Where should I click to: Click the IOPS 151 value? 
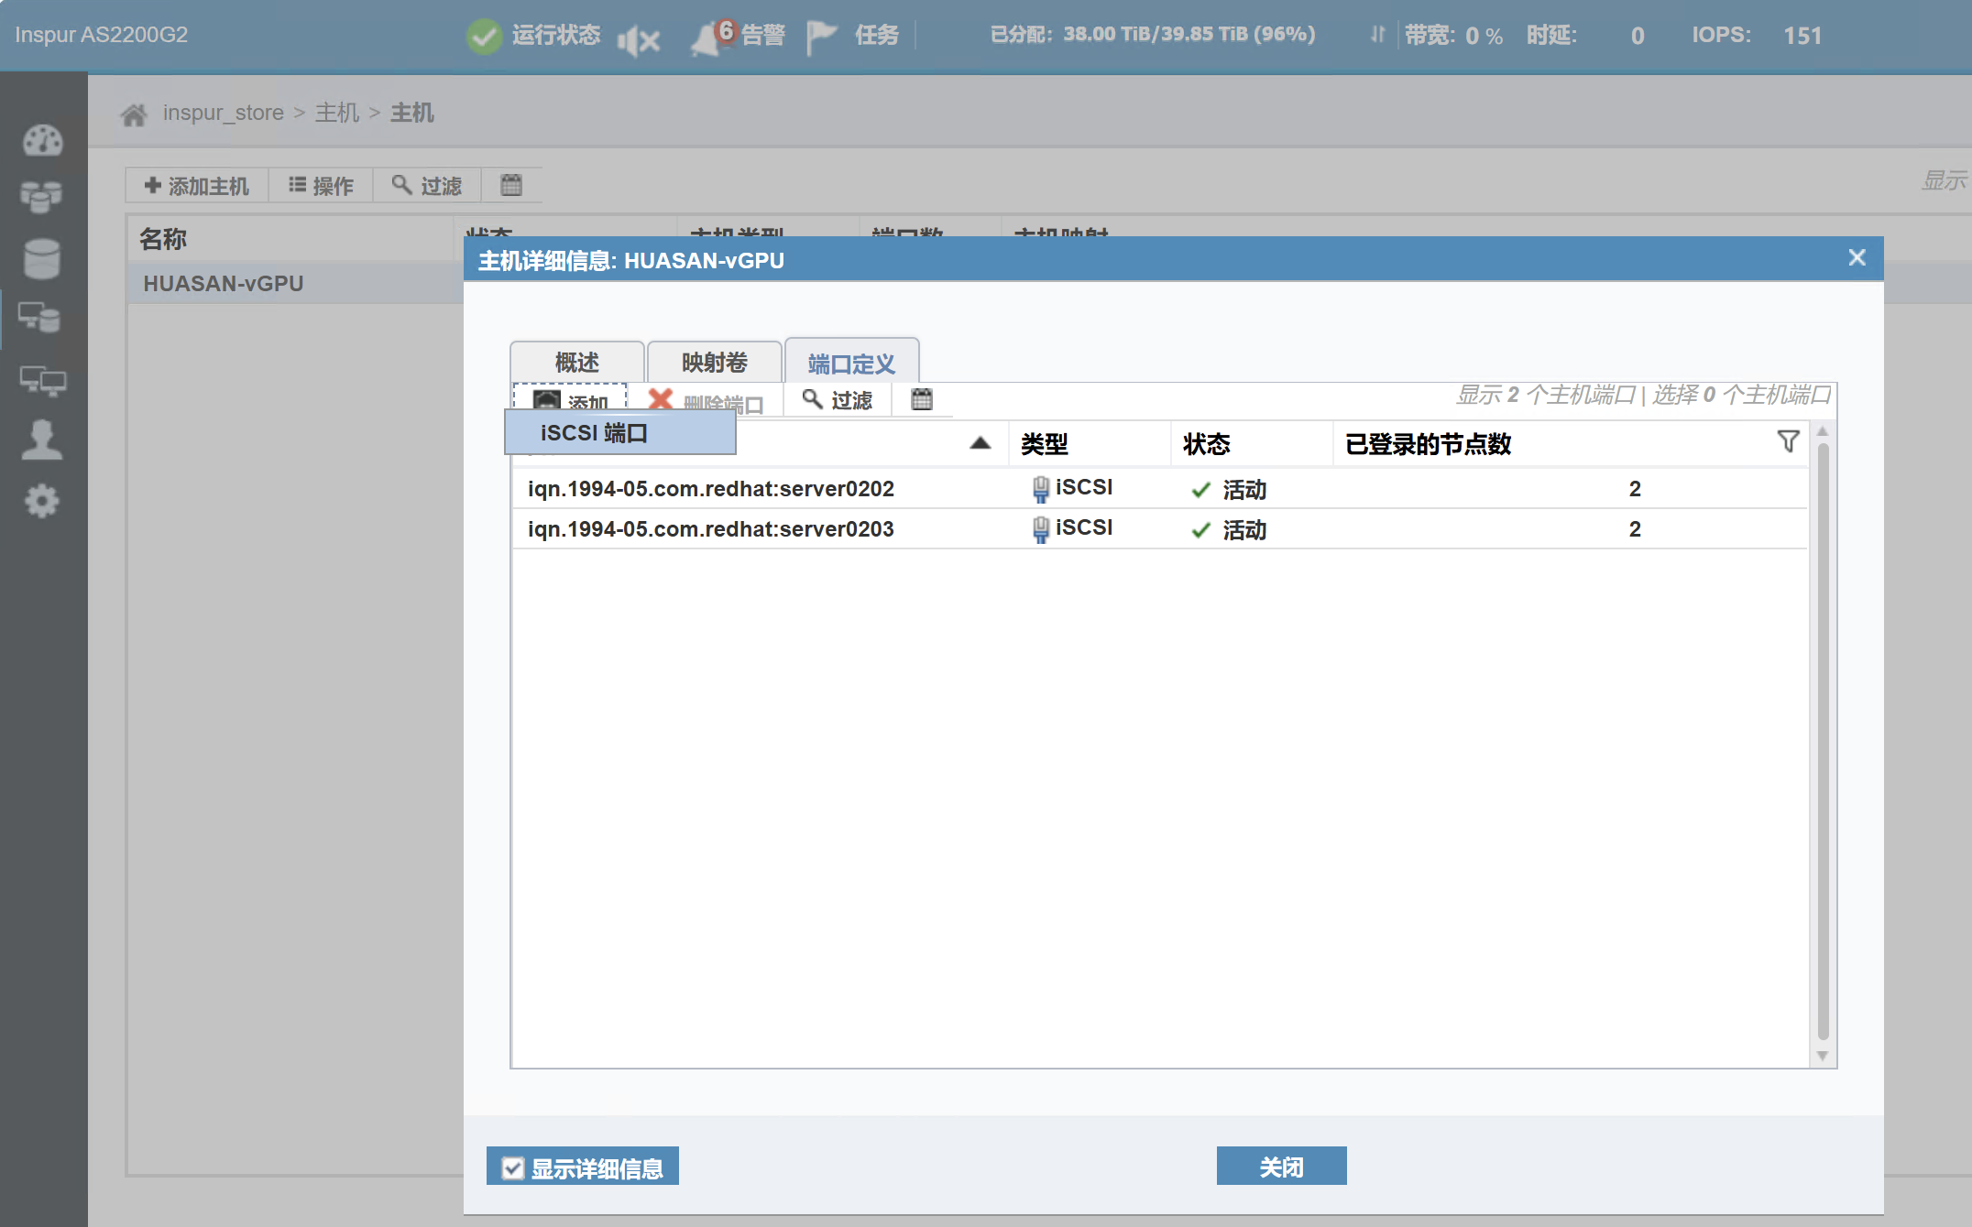coord(1802,36)
